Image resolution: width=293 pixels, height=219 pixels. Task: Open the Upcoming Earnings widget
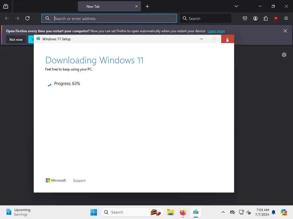(18, 212)
